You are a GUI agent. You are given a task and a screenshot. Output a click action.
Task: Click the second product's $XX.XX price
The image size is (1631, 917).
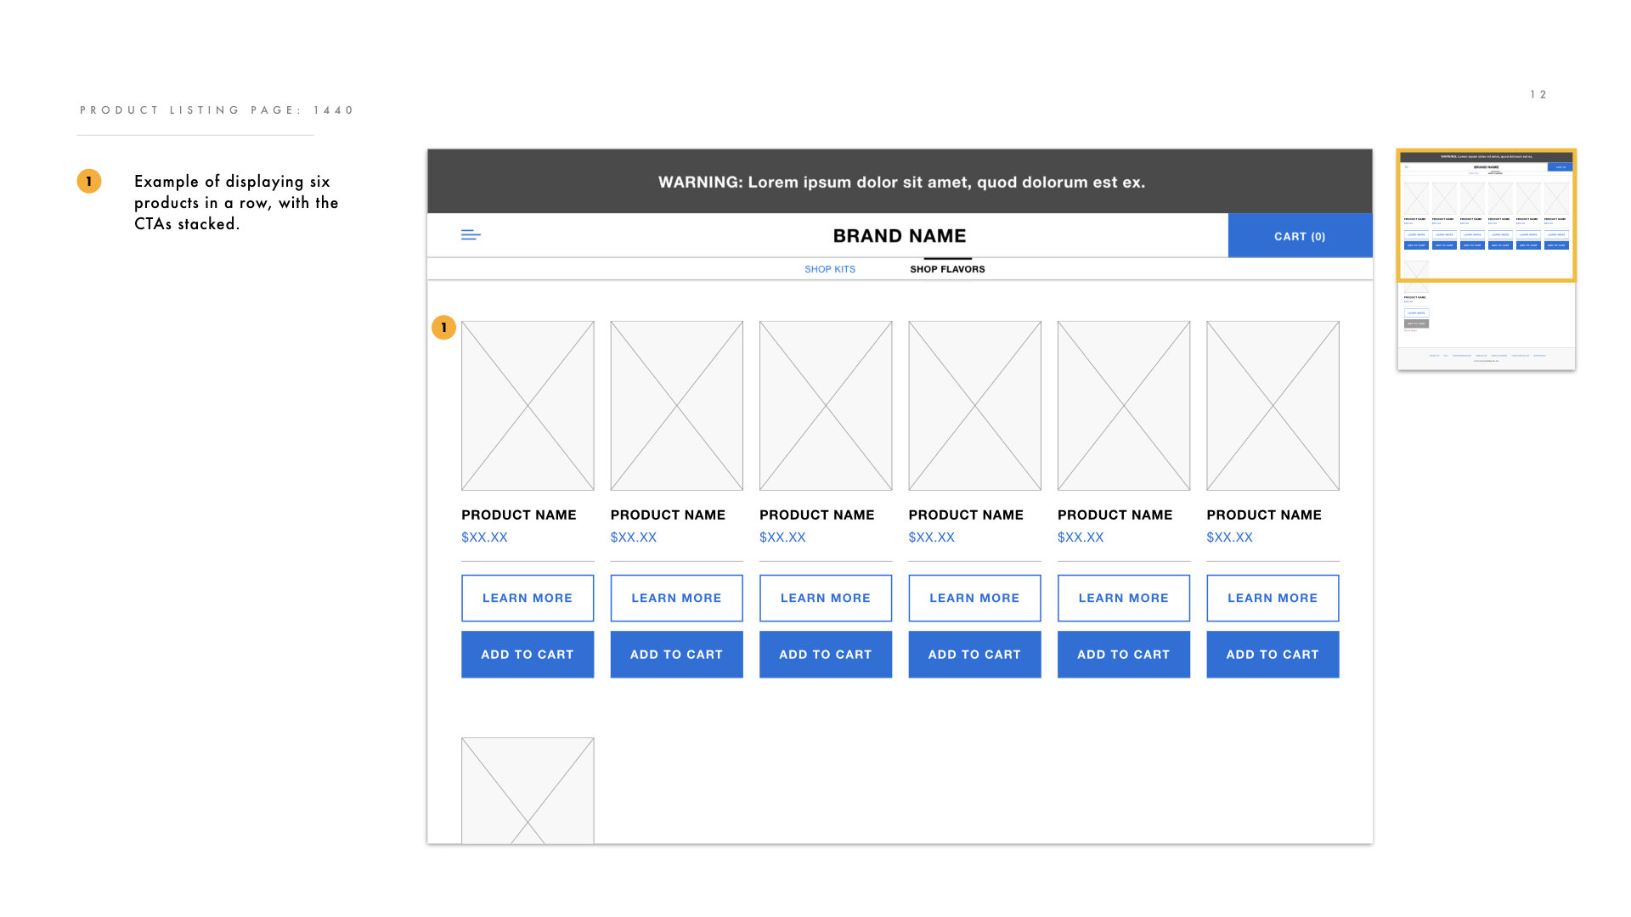634,537
